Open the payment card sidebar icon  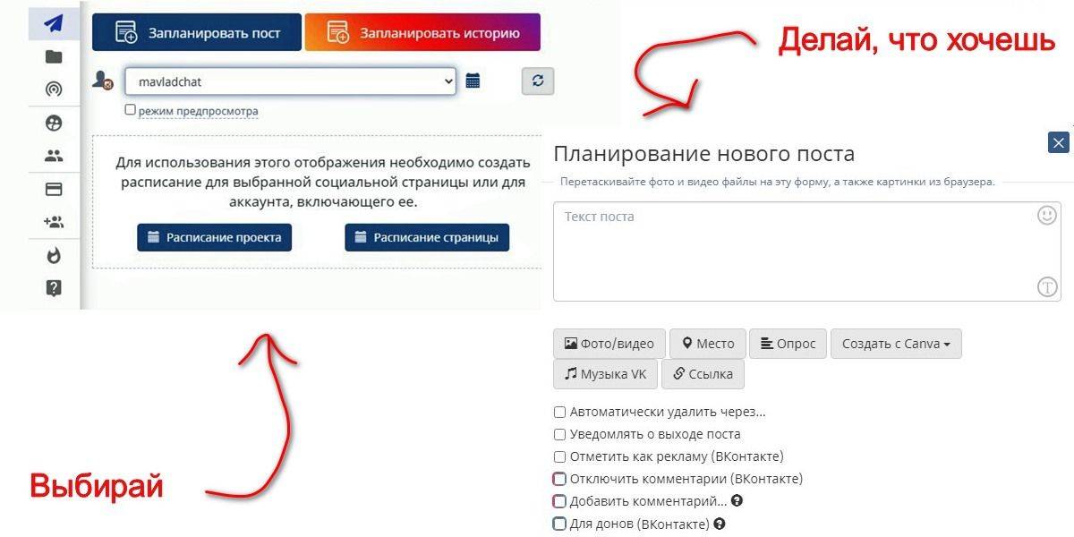click(x=54, y=190)
